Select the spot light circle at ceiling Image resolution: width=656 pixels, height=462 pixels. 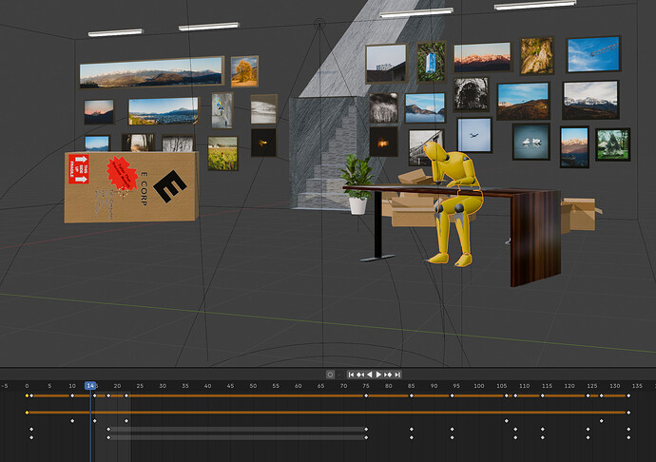pos(319,23)
